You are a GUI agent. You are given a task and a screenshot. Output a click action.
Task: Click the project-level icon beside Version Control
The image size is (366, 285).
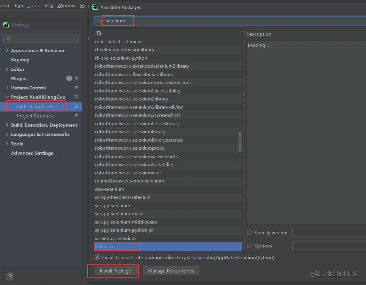(x=76, y=88)
